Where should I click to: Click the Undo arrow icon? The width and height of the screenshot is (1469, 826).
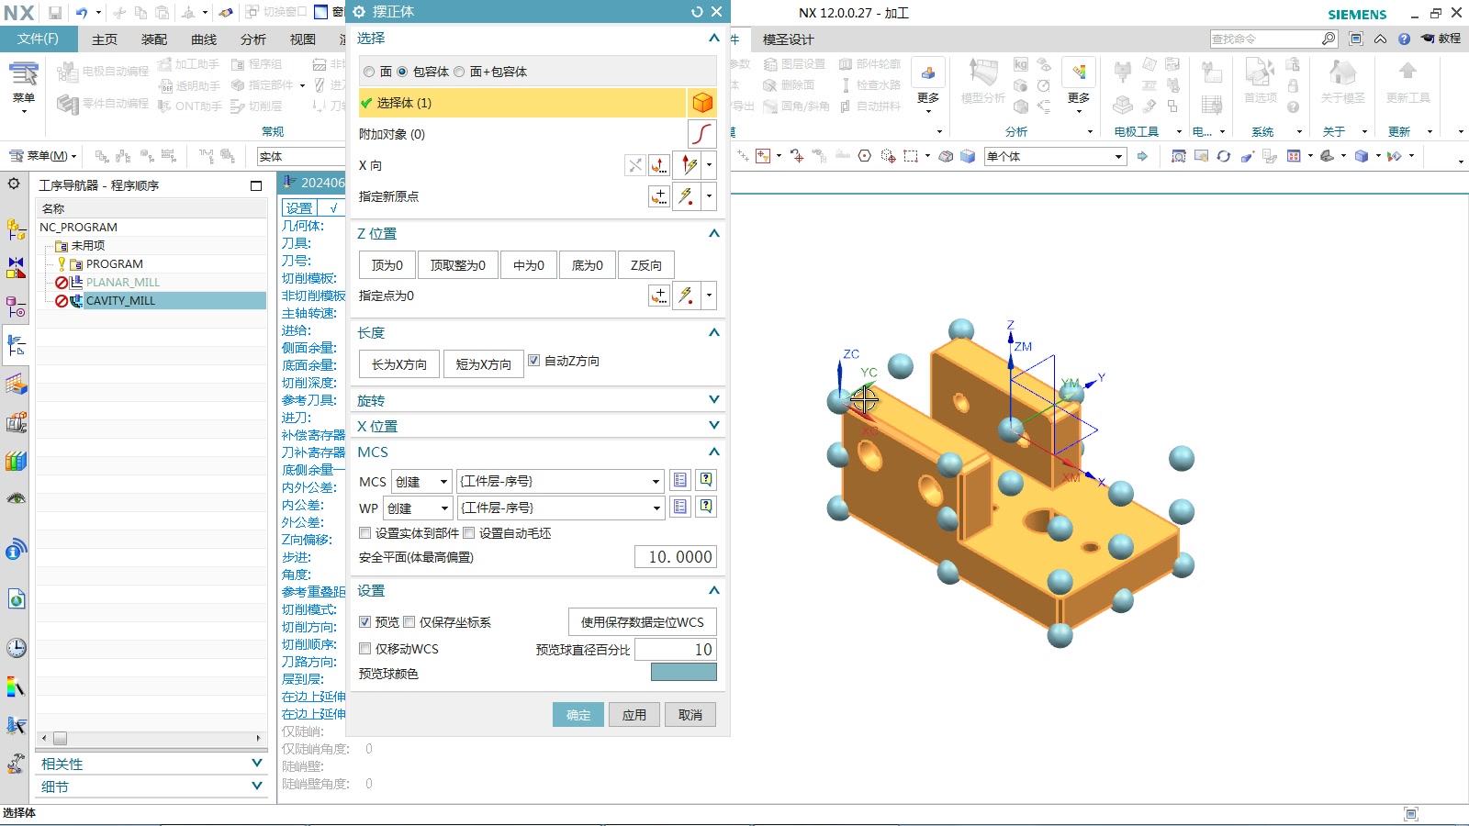tap(82, 13)
